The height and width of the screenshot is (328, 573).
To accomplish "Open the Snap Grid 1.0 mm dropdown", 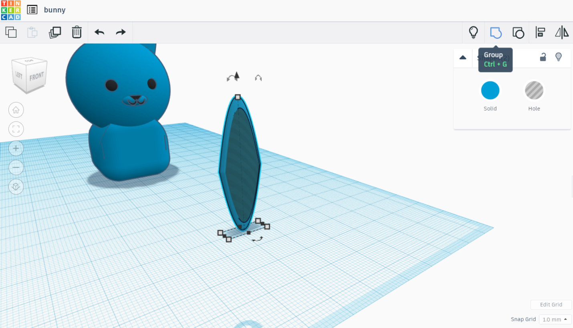I will click(x=555, y=320).
